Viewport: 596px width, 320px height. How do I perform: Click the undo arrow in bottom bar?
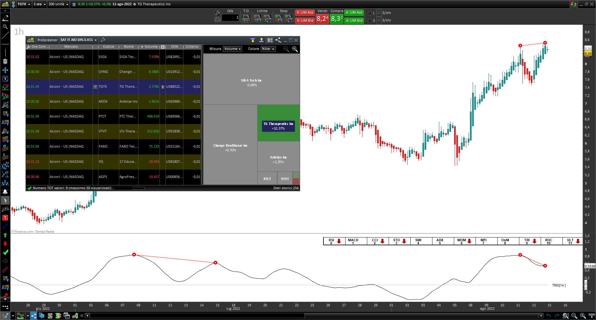click(x=549, y=316)
